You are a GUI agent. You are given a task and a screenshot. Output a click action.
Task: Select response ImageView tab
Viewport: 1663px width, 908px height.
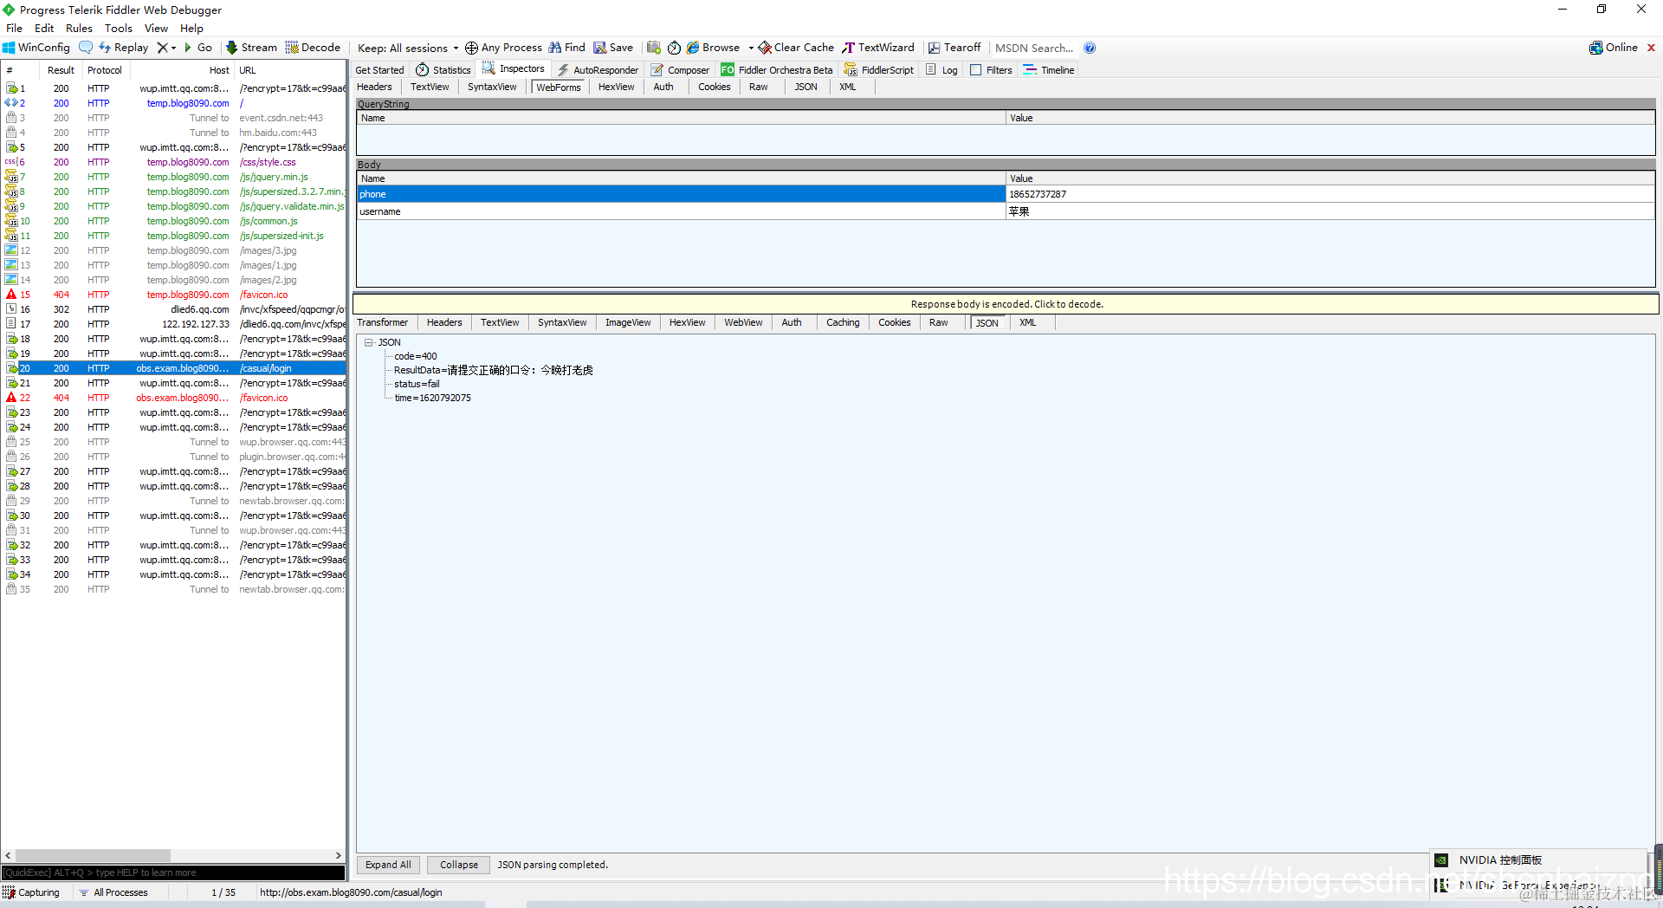pos(628,322)
